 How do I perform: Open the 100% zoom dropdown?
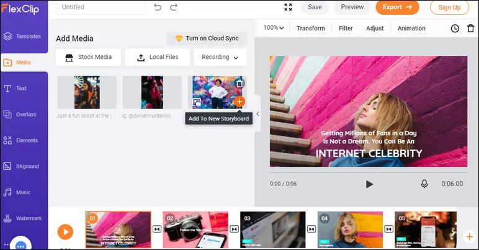click(274, 28)
